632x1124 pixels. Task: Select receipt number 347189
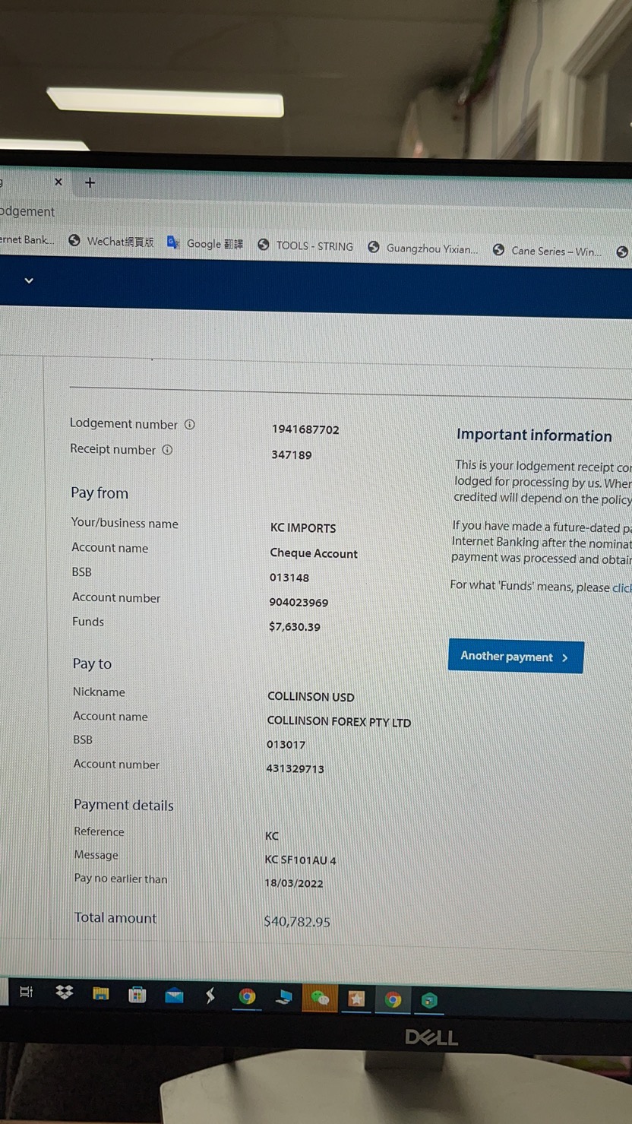pos(292,454)
